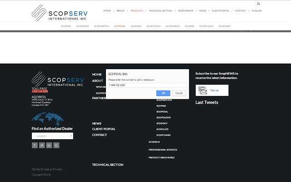Select SCOPSHIELD product tab
Viewport: 291px width, 182px height.
[172, 26]
